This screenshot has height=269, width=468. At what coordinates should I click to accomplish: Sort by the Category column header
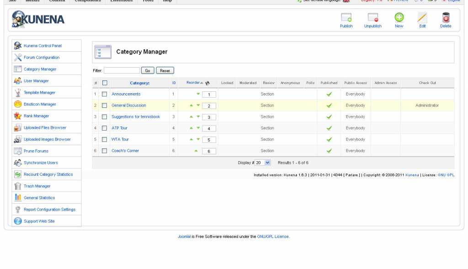(139, 83)
